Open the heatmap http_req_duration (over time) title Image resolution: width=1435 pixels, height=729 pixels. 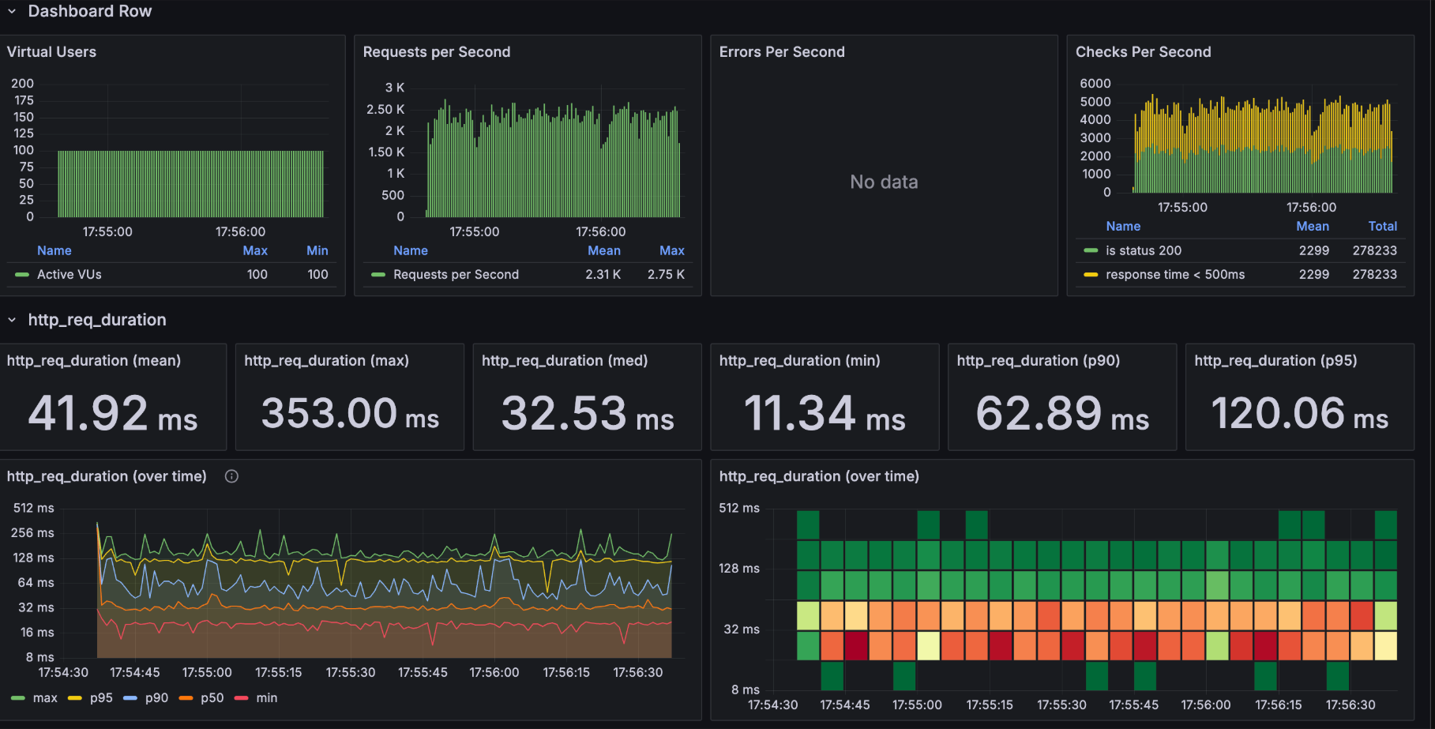[819, 476]
